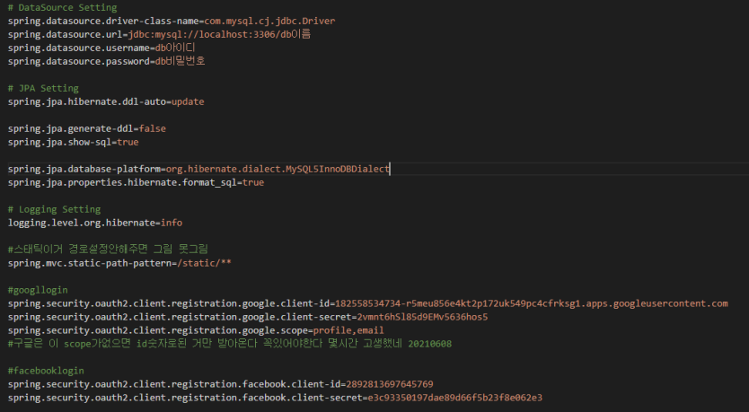This screenshot has width=749, height=412.
Task: Click the facebook.client-secret property key
Action: pos(185,398)
